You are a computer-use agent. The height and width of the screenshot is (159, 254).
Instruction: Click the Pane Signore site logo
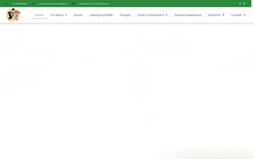coord(13,15)
